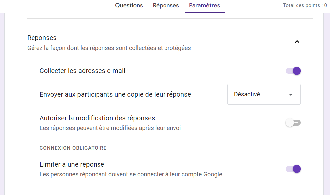
Task: Select the Paramètres tab
Action: pyautogui.click(x=204, y=6)
